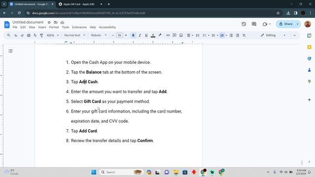Open the Edit menu
Screen dimensions: 315x177
tap(23, 27)
